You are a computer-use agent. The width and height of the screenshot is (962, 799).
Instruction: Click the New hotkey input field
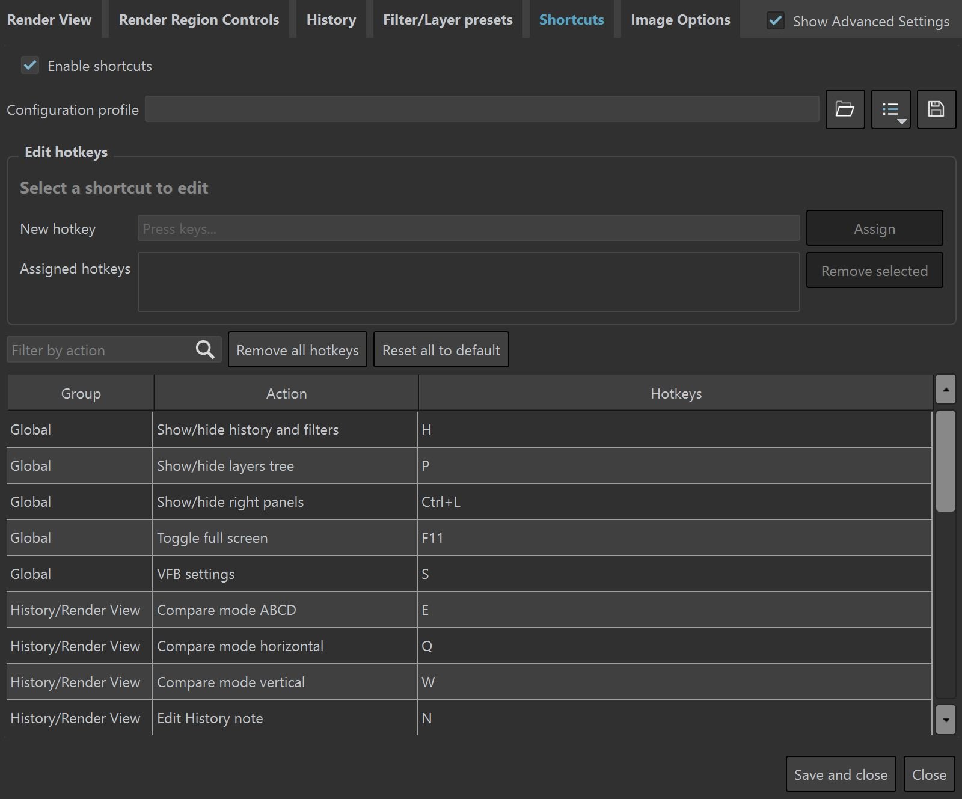[x=469, y=228]
